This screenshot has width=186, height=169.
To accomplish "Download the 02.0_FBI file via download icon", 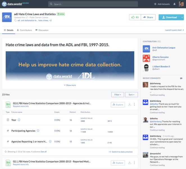I will click(130, 104).
